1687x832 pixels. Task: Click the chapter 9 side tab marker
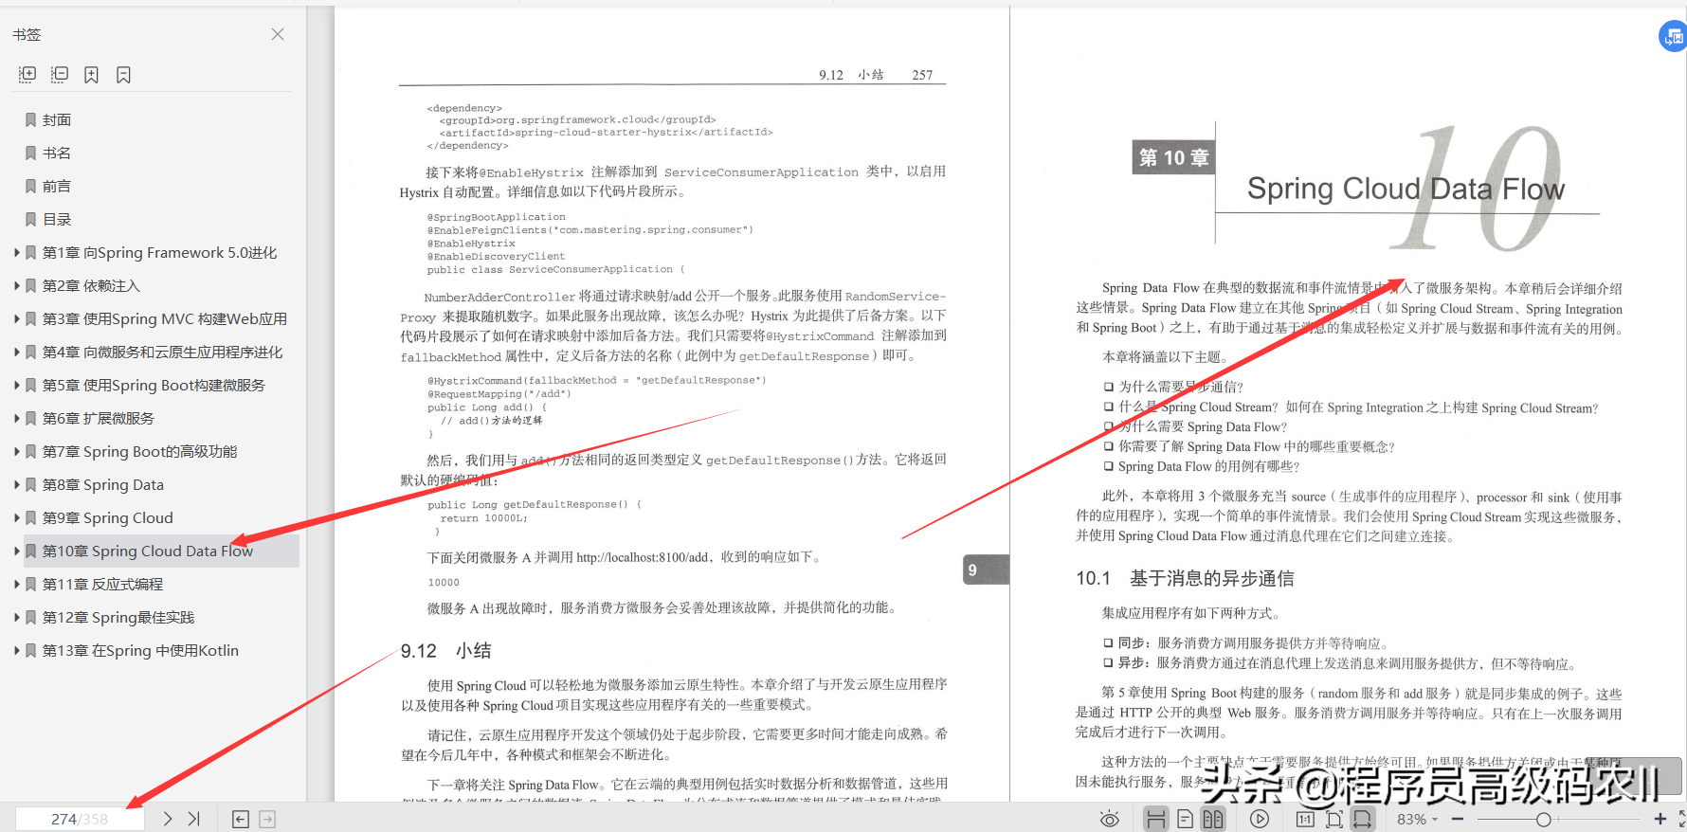click(986, 570)
